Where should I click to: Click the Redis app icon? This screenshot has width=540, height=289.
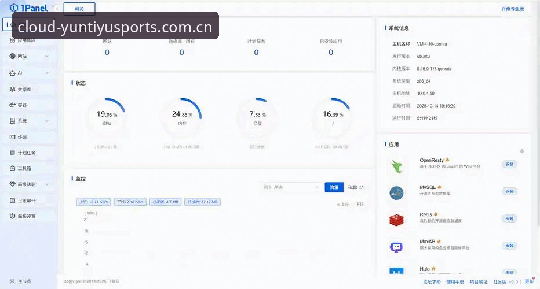coord(396,220)
